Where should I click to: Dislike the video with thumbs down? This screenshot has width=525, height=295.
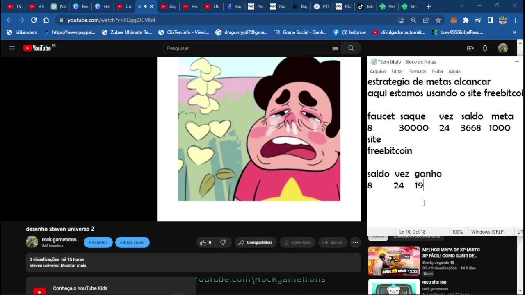(223, 242)
